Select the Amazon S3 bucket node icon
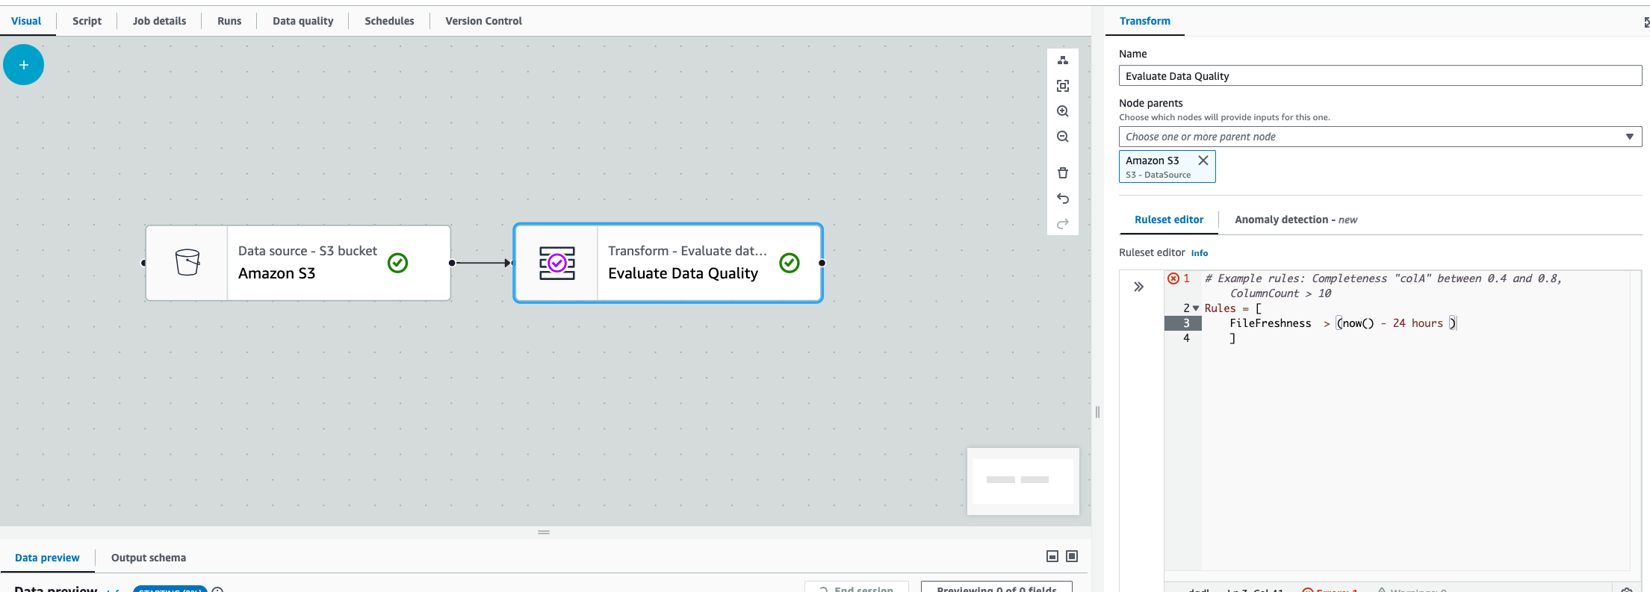The height and width of the screenshot is (592, 1650). pos(187,263)
